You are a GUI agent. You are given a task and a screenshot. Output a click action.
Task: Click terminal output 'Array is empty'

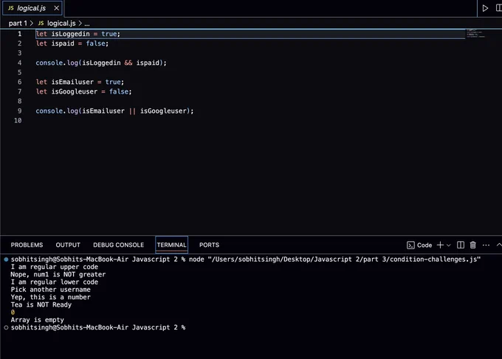(38, 320)
